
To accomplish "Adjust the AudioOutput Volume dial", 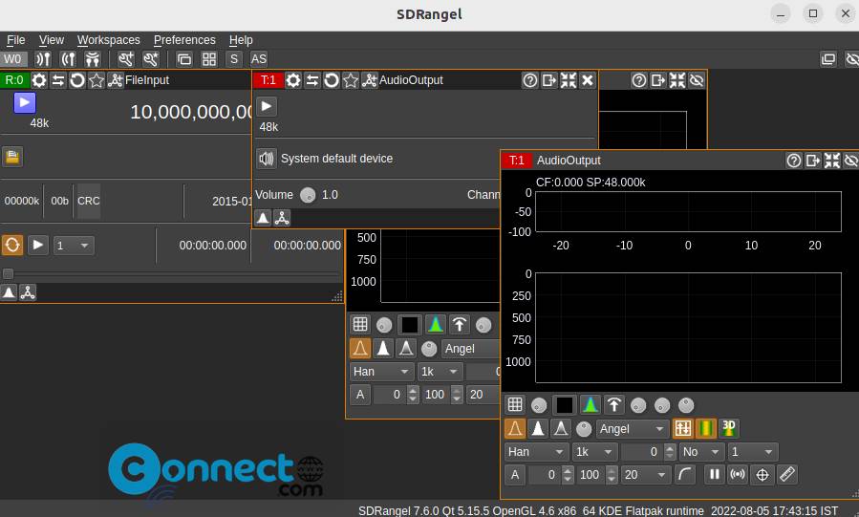I will (x=308, y=195).
